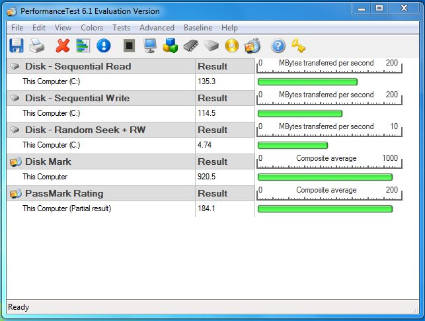Click the PerformanceTest title bar app icon

tap(12, 11)
